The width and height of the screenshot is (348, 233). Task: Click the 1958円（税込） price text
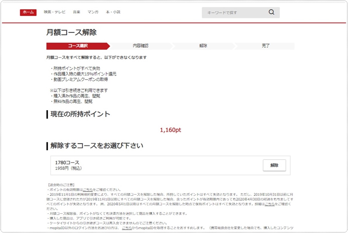(68, 168)
